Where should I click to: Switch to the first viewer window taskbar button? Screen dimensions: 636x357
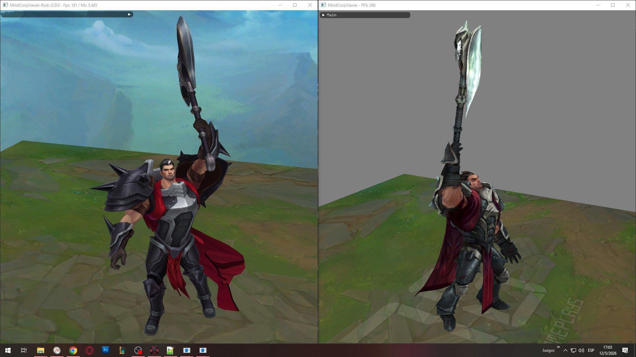tap(187, 350)
